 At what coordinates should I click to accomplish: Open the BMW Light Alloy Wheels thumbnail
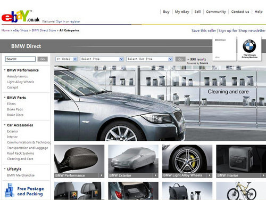(x=187, y=159)
